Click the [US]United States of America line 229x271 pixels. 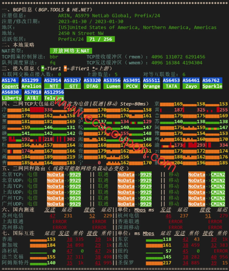click(137, 27)
